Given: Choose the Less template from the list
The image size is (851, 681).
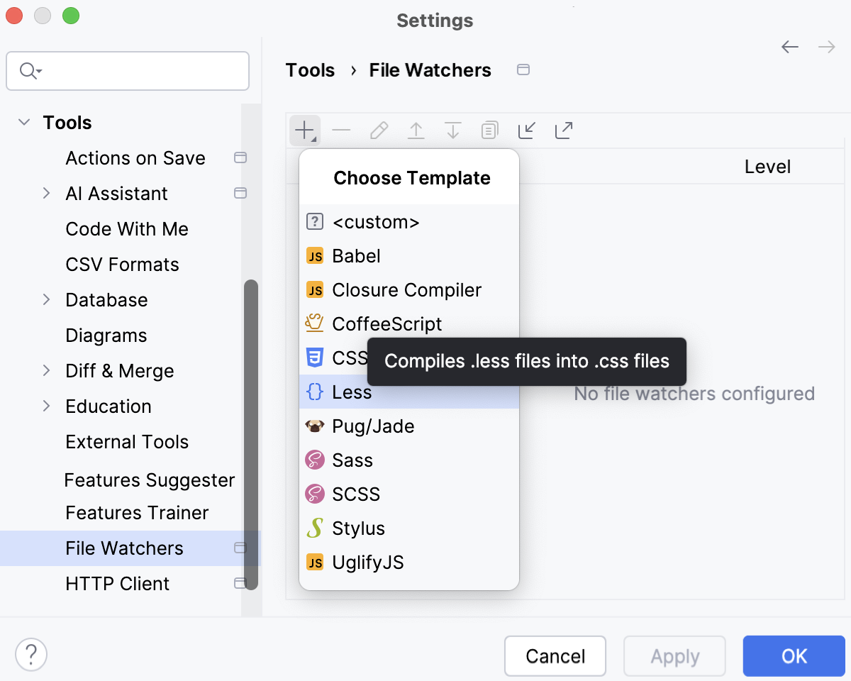Looking at the screenshot, I should click(x=352, y=392).
